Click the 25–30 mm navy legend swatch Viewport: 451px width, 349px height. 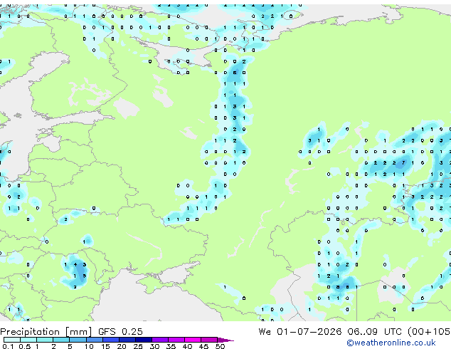(143, 340)
